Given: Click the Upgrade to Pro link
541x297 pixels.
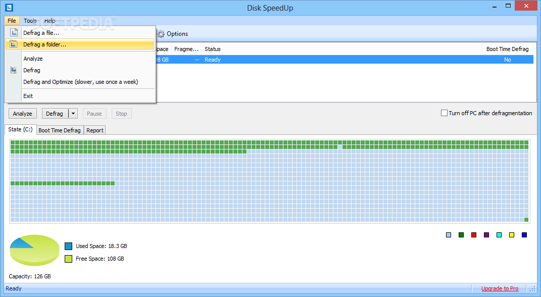Looking at the screenshot, I should click(500, 288).
